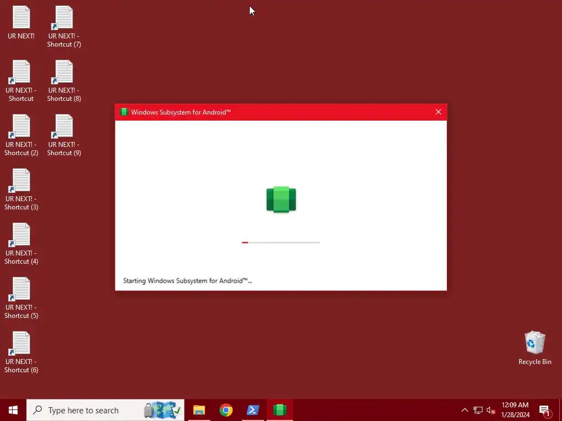Select UR NEXT! - Shortcut (4) icon

[x=21, y=235]
